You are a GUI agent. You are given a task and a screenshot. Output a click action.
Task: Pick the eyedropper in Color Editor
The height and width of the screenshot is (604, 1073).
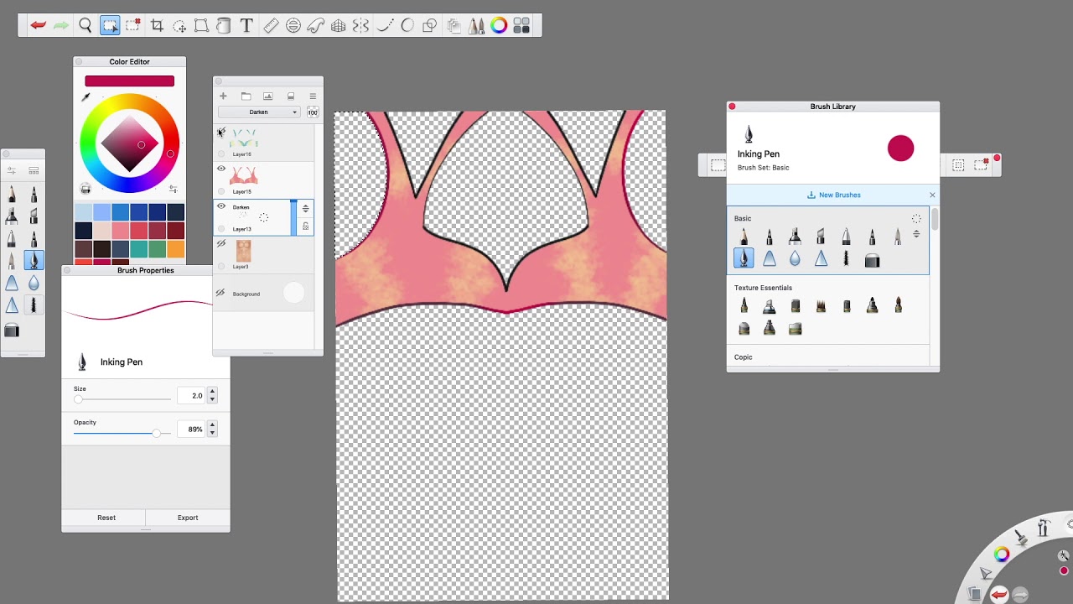point(86,97)
